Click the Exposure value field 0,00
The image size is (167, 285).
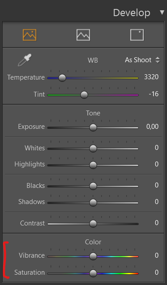click(x=152, y=127)
